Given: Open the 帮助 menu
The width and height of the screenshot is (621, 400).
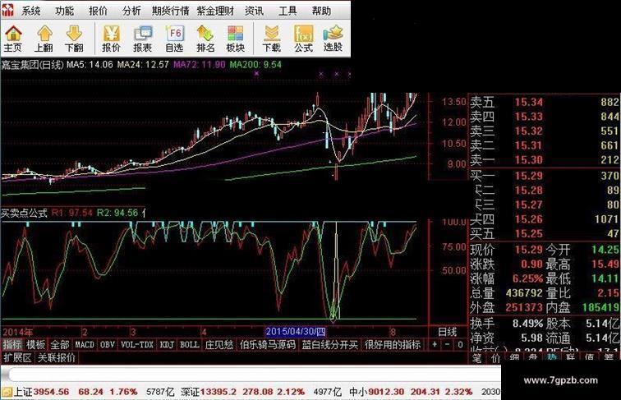Looking at the screenshot, I should click(x=321, y=11).
